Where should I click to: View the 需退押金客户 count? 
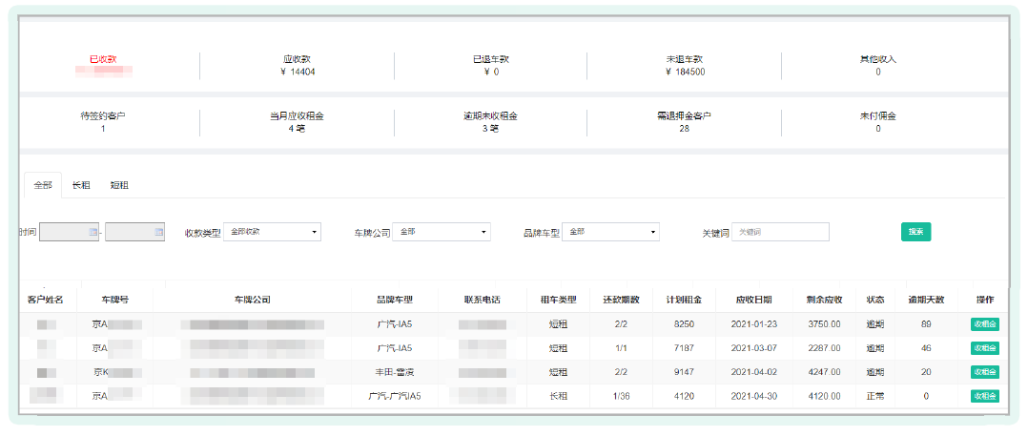click(x=684, y=121)
